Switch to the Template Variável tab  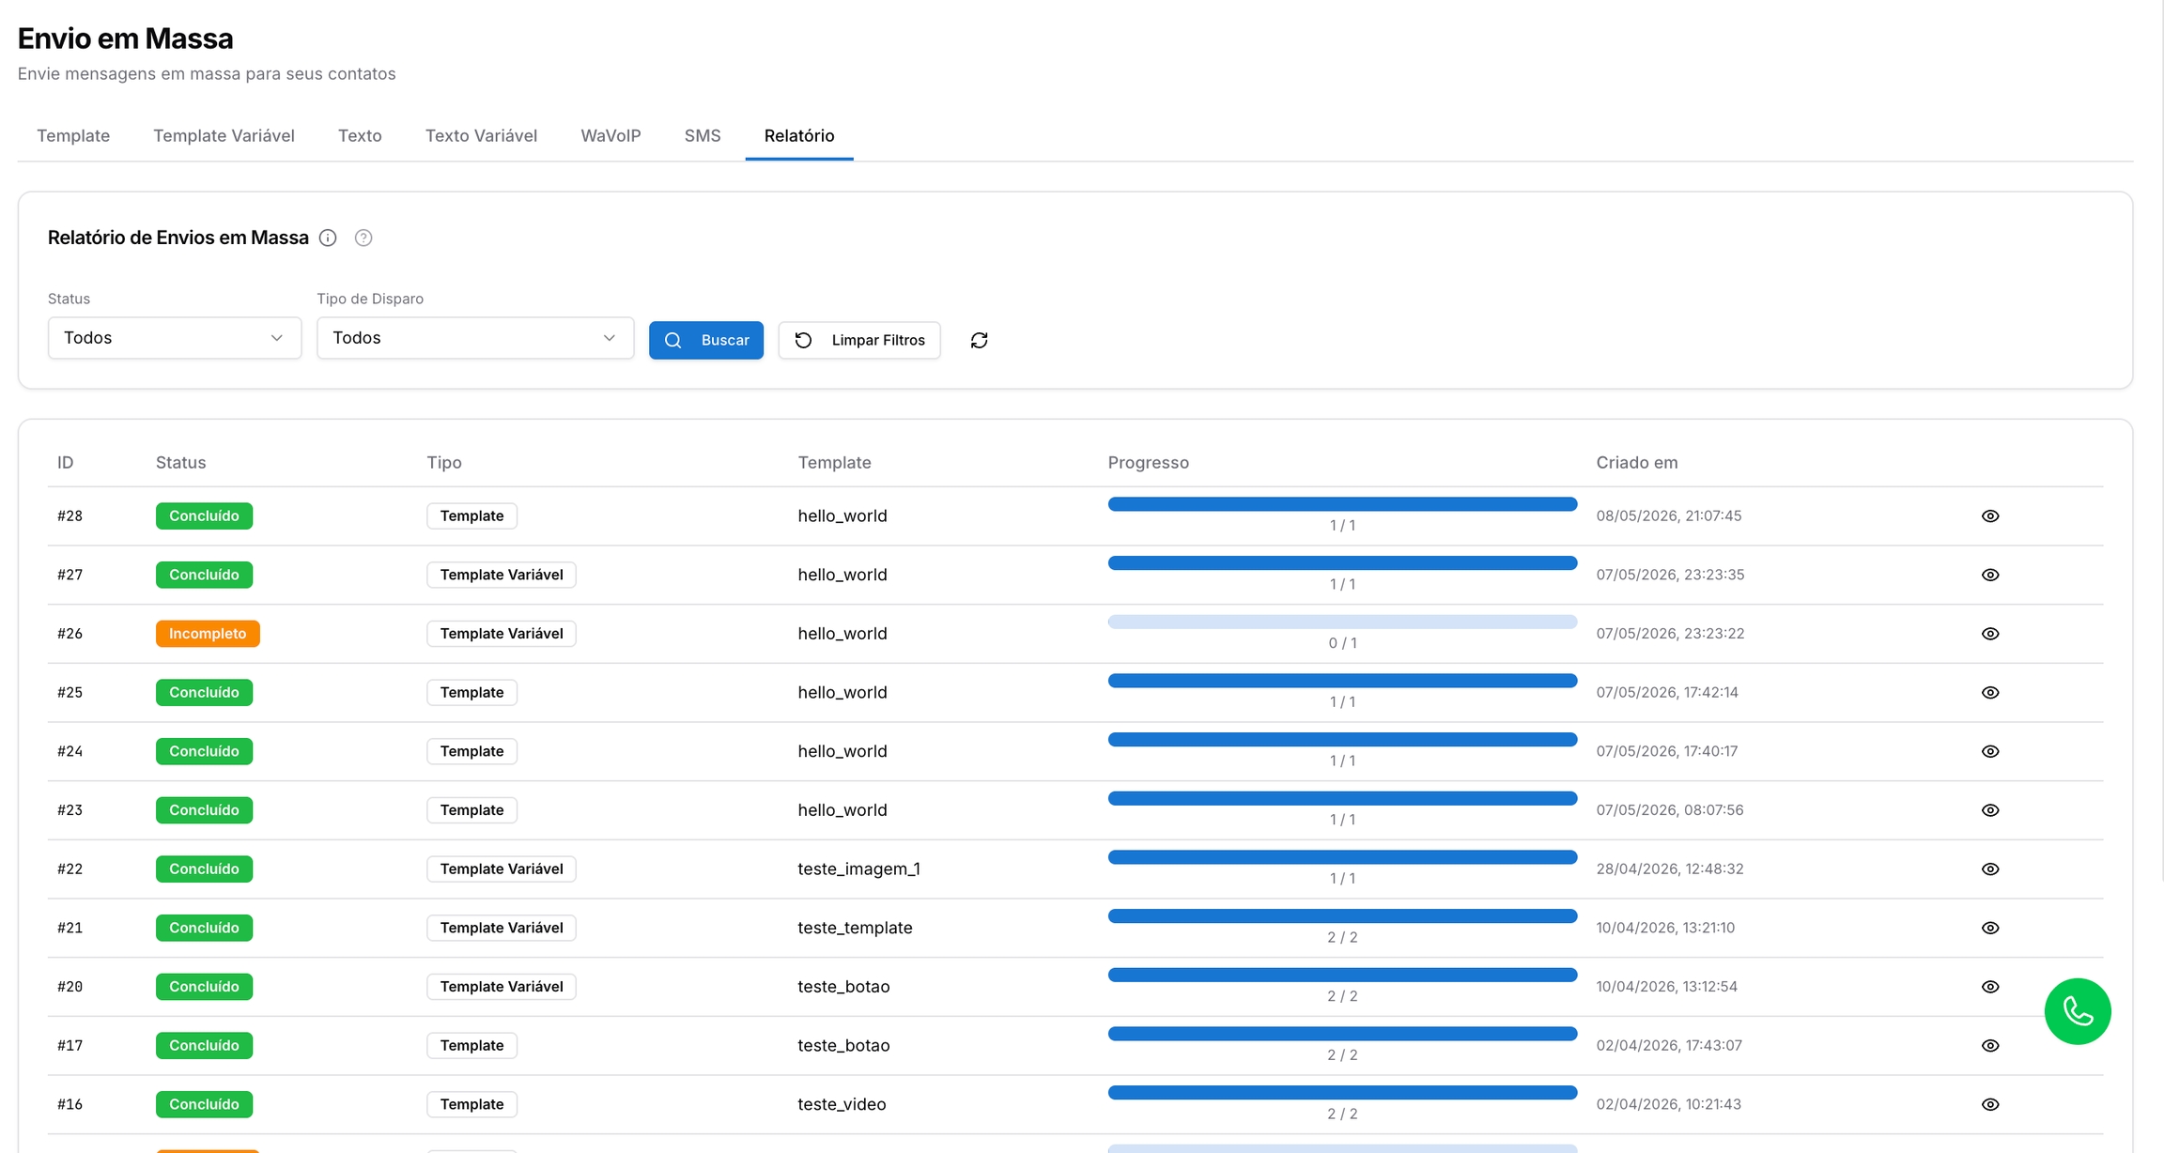tap(224, 135)
